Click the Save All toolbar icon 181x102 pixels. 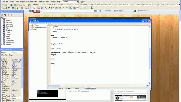[x=14, y=5]
